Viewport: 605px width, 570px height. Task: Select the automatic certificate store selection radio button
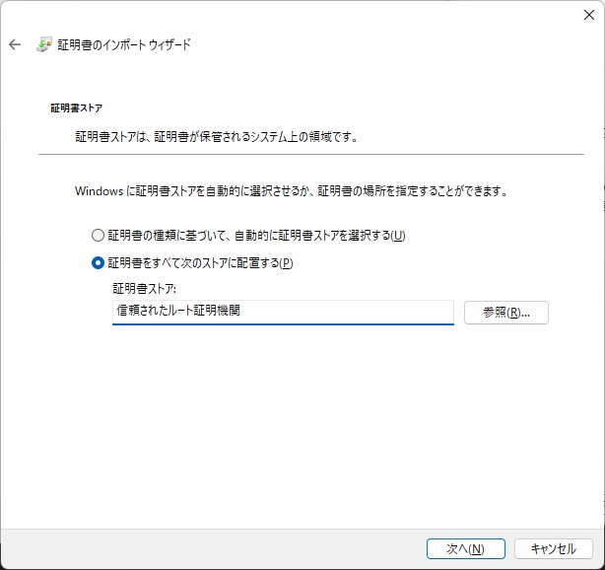97,236
